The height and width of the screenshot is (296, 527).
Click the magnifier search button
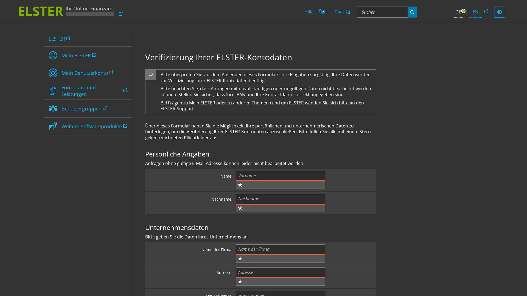click(x=412, y=12)
